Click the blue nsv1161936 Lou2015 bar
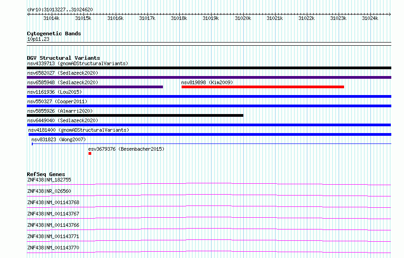Viewport: 404px width, 258px height. pyautogui.click(x=209, y=96)
